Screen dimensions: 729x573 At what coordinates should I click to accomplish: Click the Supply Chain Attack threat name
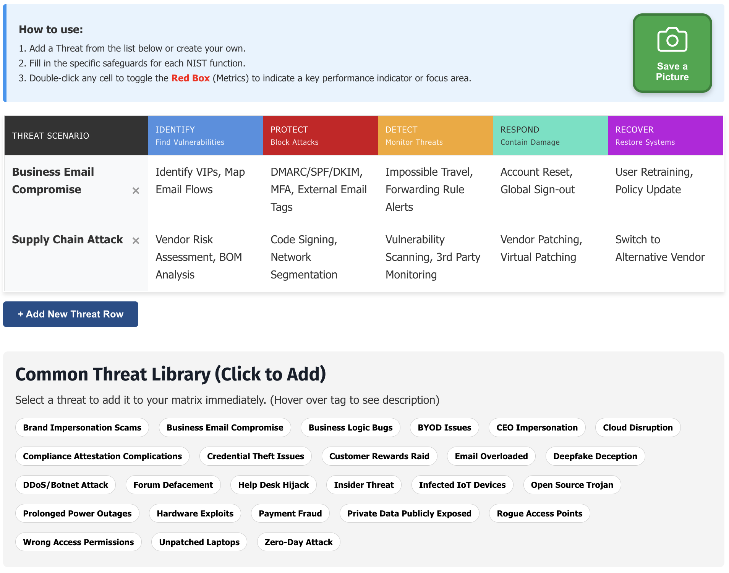(x=67, y=240)
